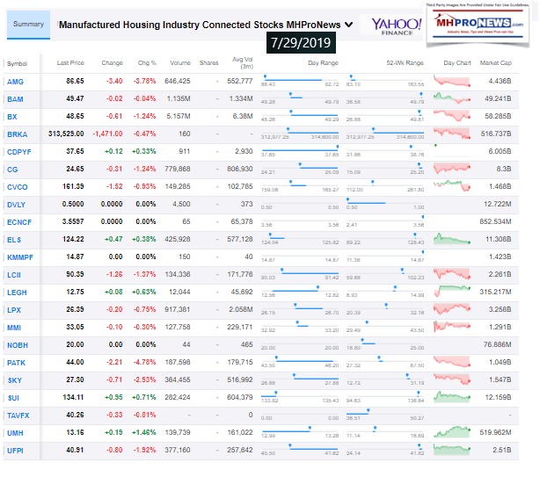Sort by Last Price column header
This screenshot has height=477, width=540.
pyautogui.click(x=70, y=63)
